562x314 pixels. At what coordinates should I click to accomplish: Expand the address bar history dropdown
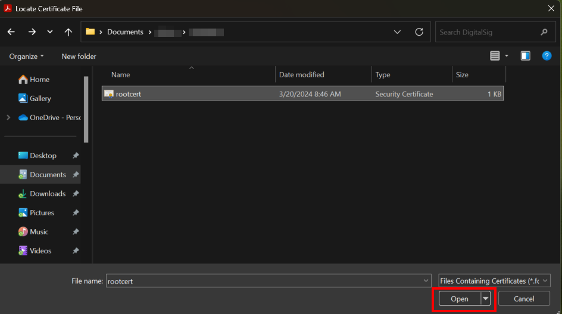click(x=397, y=32)
